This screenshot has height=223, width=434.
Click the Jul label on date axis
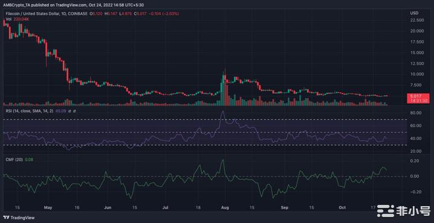[166, 207]
